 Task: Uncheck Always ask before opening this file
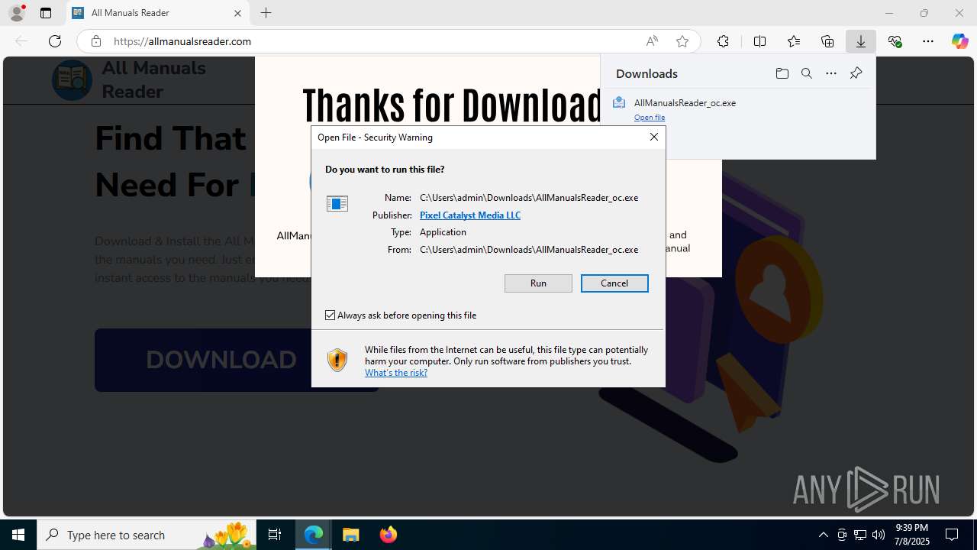(331, 315)
